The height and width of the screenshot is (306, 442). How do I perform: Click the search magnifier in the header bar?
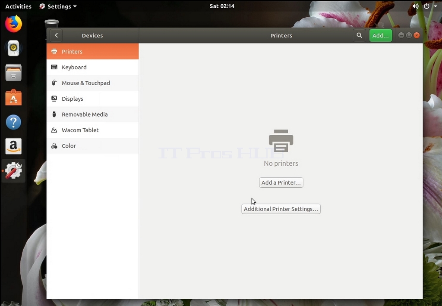click(359, 35)
